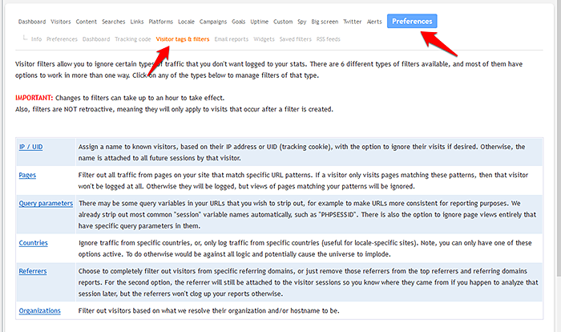Open the Pages filter type
Image resolution: width=561 pixels, height=332 pixels.
click(x=28, y=174)
